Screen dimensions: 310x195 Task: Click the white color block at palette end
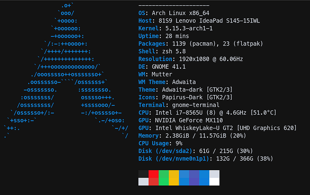pos(214,177)
